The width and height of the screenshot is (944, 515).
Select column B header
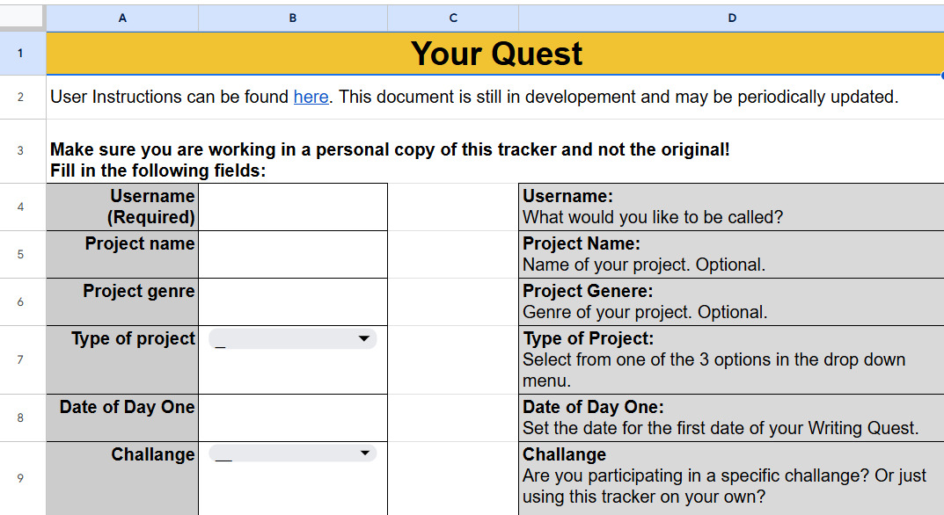(x=292, y=18)
